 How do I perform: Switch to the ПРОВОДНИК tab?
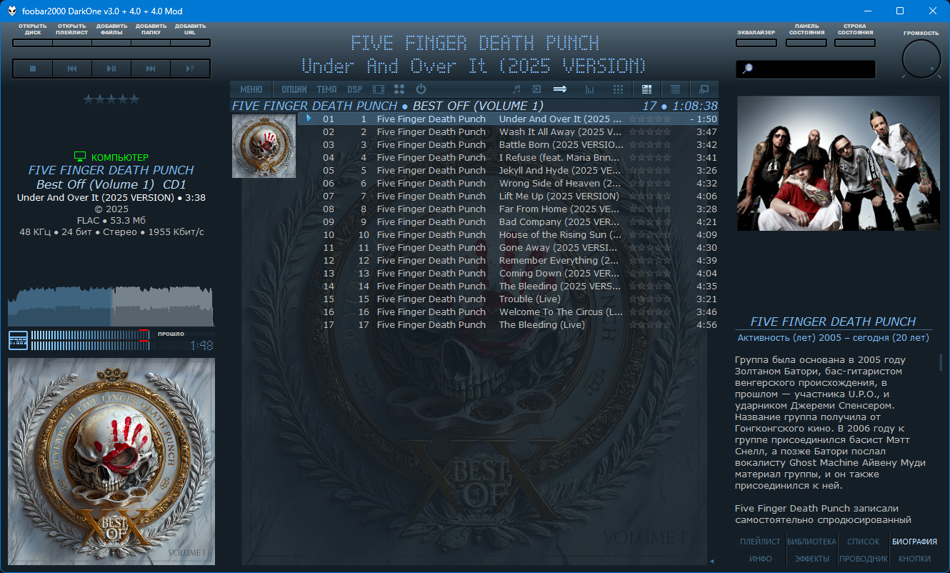pos(863,559)
